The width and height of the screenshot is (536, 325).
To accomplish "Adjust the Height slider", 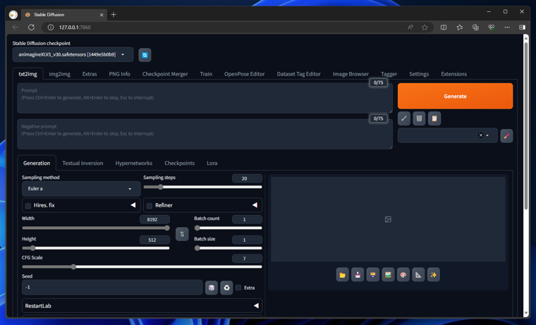I will [96, 248].
